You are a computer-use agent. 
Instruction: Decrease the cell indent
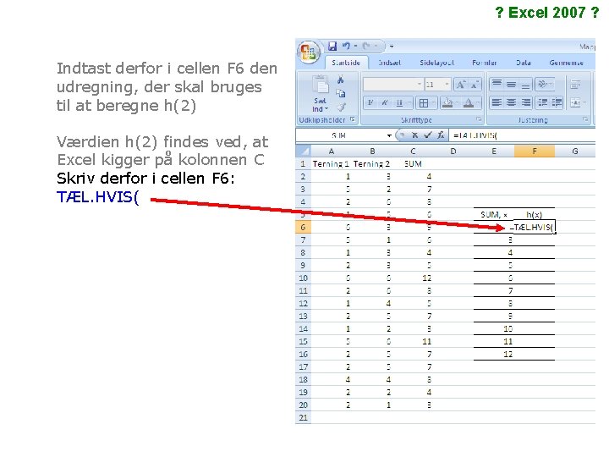coord(542,102)
